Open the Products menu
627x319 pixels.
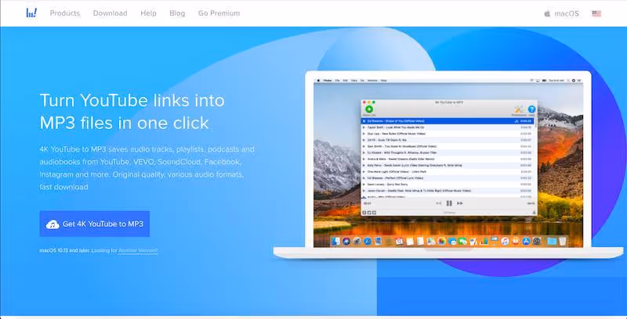(x=65, y=13)
